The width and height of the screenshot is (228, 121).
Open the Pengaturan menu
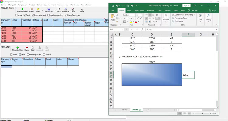(x=22, y=5)
